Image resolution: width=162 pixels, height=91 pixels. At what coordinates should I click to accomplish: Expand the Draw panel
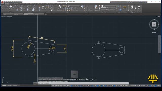(x=10, y=12)
